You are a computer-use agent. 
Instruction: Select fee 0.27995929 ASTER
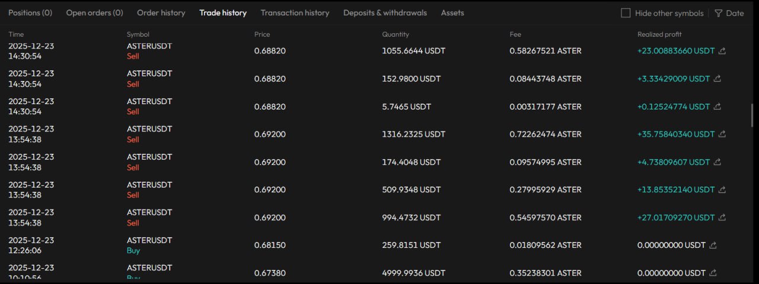(x=546, y=190)
